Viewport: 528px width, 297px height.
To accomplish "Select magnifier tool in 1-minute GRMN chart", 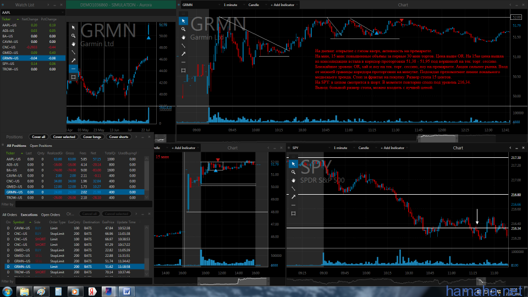I will click(x=183, y=29).
